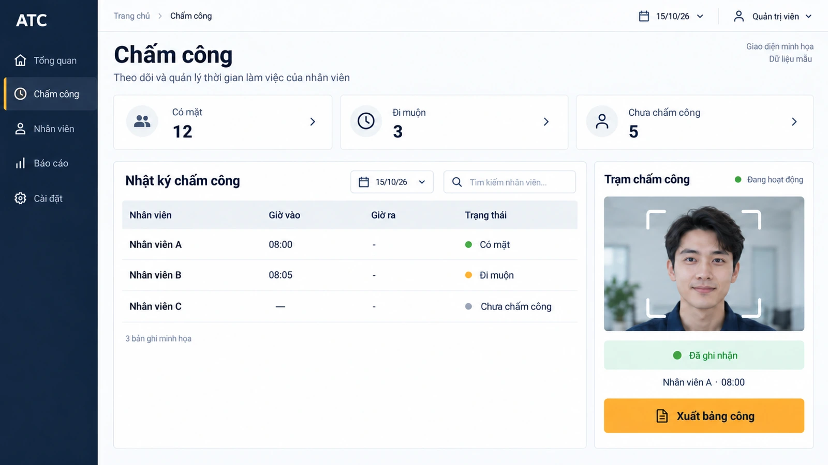Click the Đang hoạt động station status
The image size is (828, 465).
click(x=769, y=179)
